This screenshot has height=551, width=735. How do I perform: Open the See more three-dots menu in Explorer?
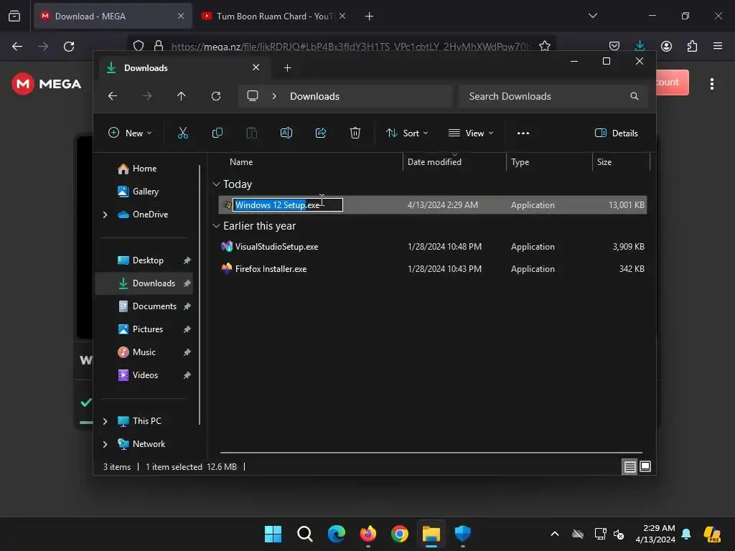[x=523, y=133]
